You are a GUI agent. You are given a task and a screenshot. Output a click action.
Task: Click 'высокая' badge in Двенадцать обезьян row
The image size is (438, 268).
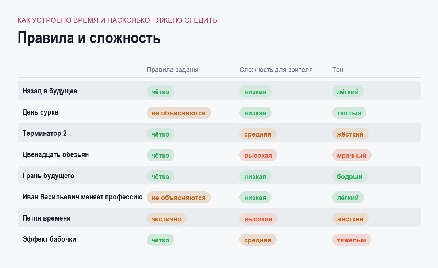[x=258, y=155]
